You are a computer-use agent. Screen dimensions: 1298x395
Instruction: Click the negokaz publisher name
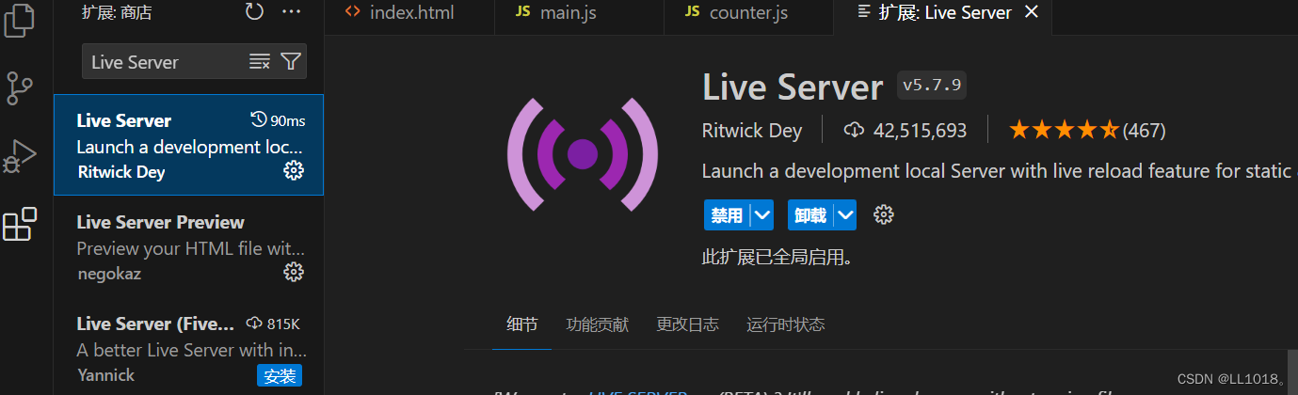click(108, 274)
